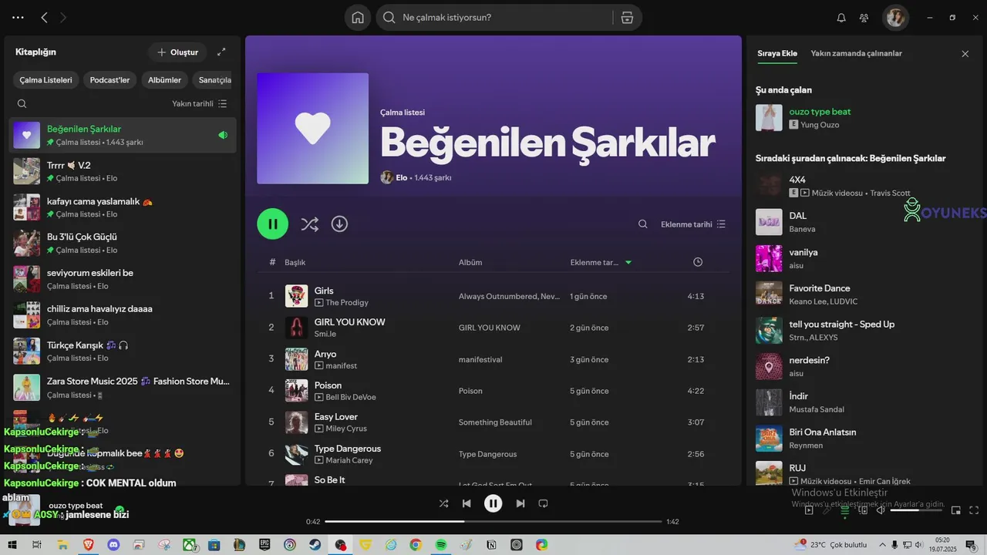
Task: Close the queue panel with X
Action: click(965, 54)
